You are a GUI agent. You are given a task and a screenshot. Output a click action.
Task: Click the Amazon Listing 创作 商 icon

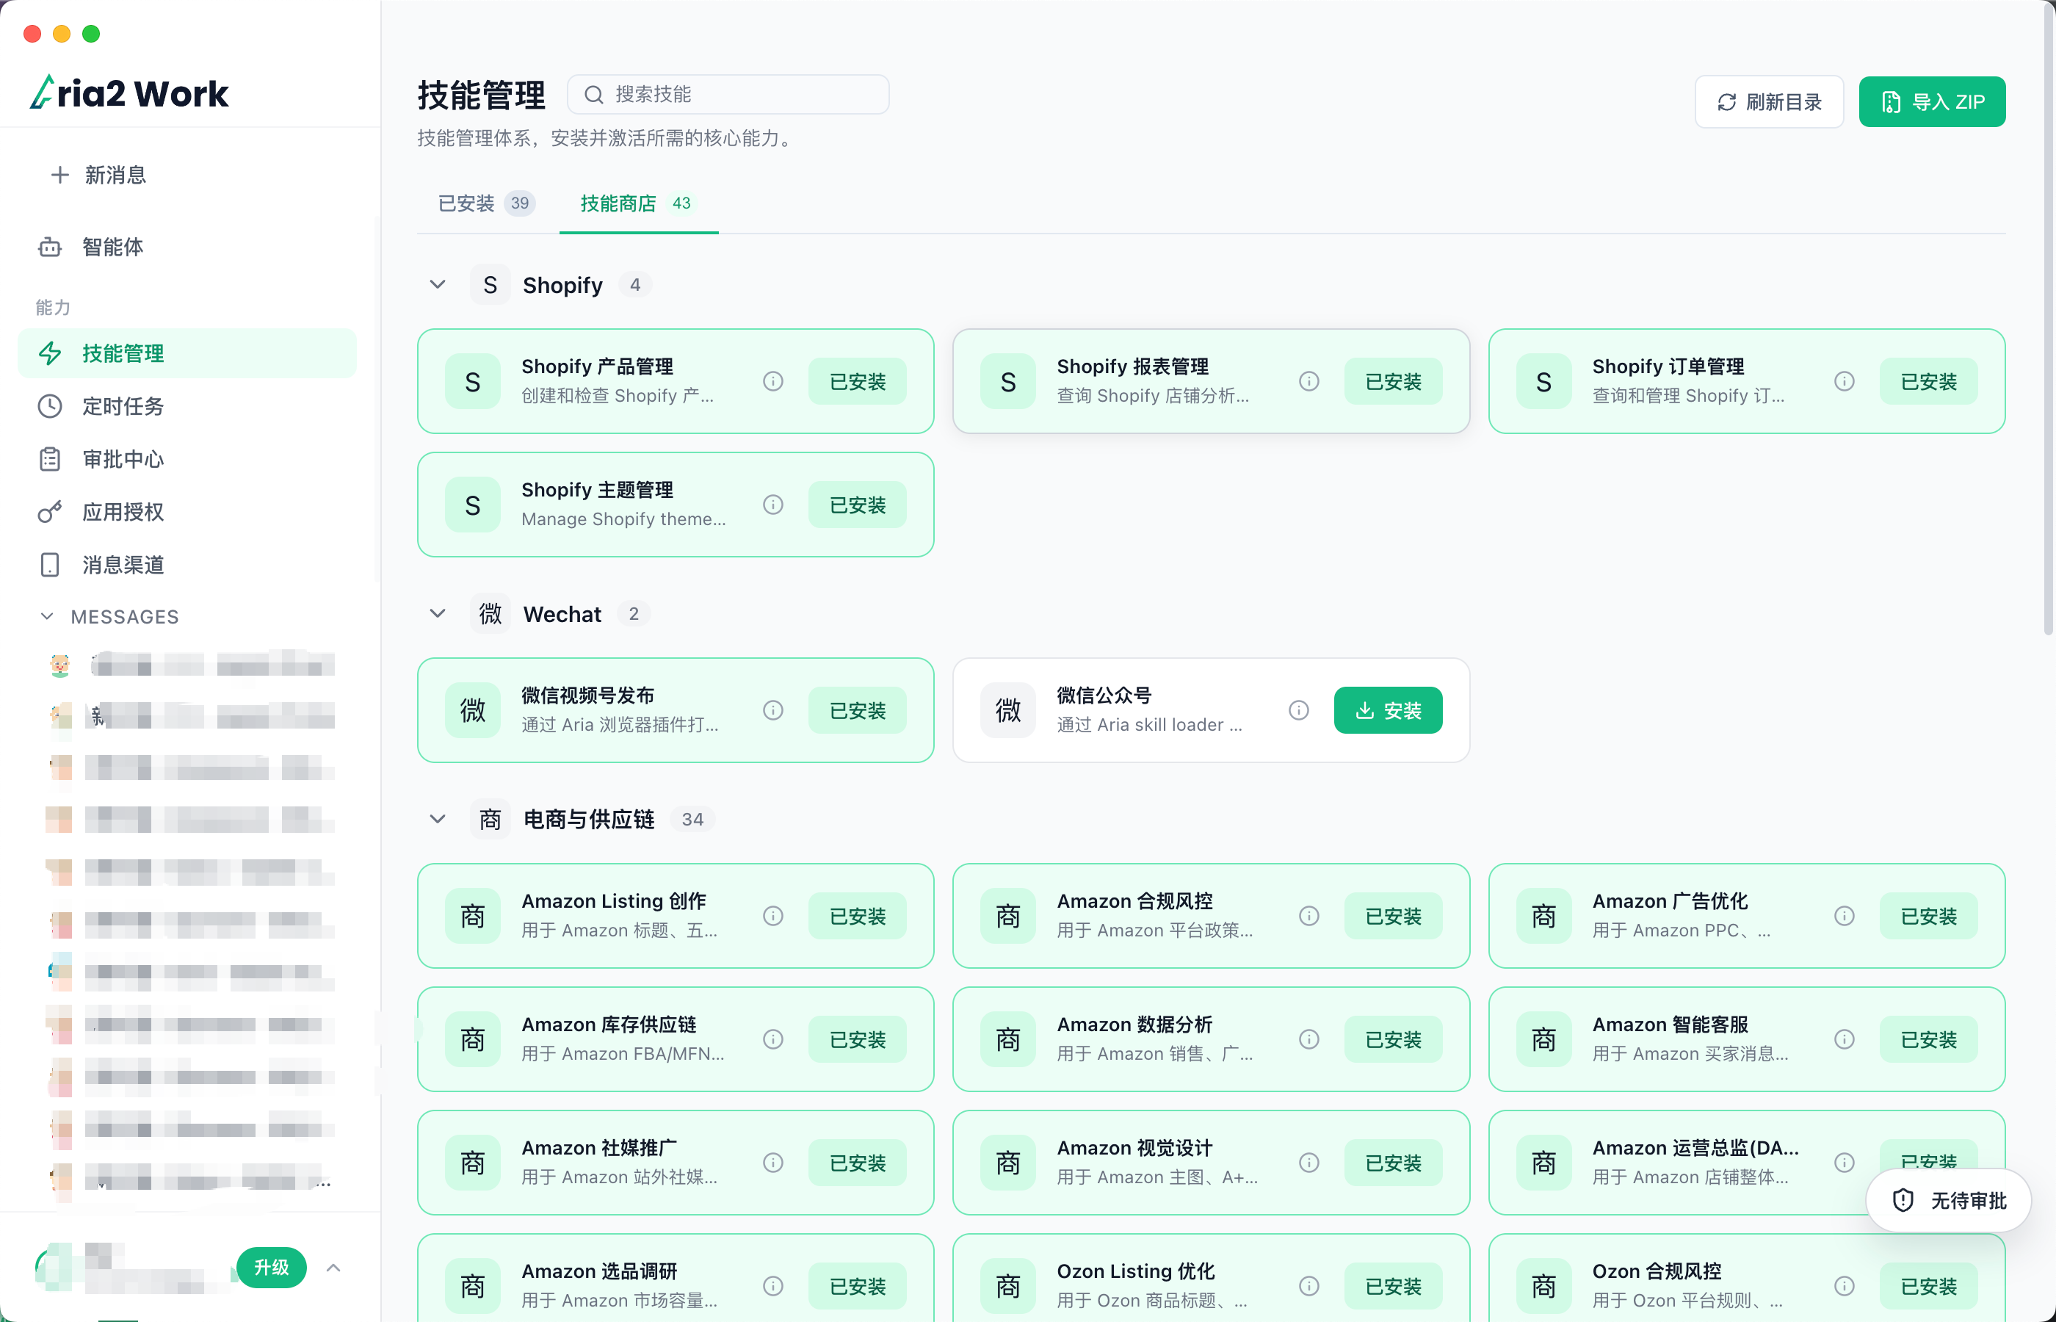[x=473, y=916]
